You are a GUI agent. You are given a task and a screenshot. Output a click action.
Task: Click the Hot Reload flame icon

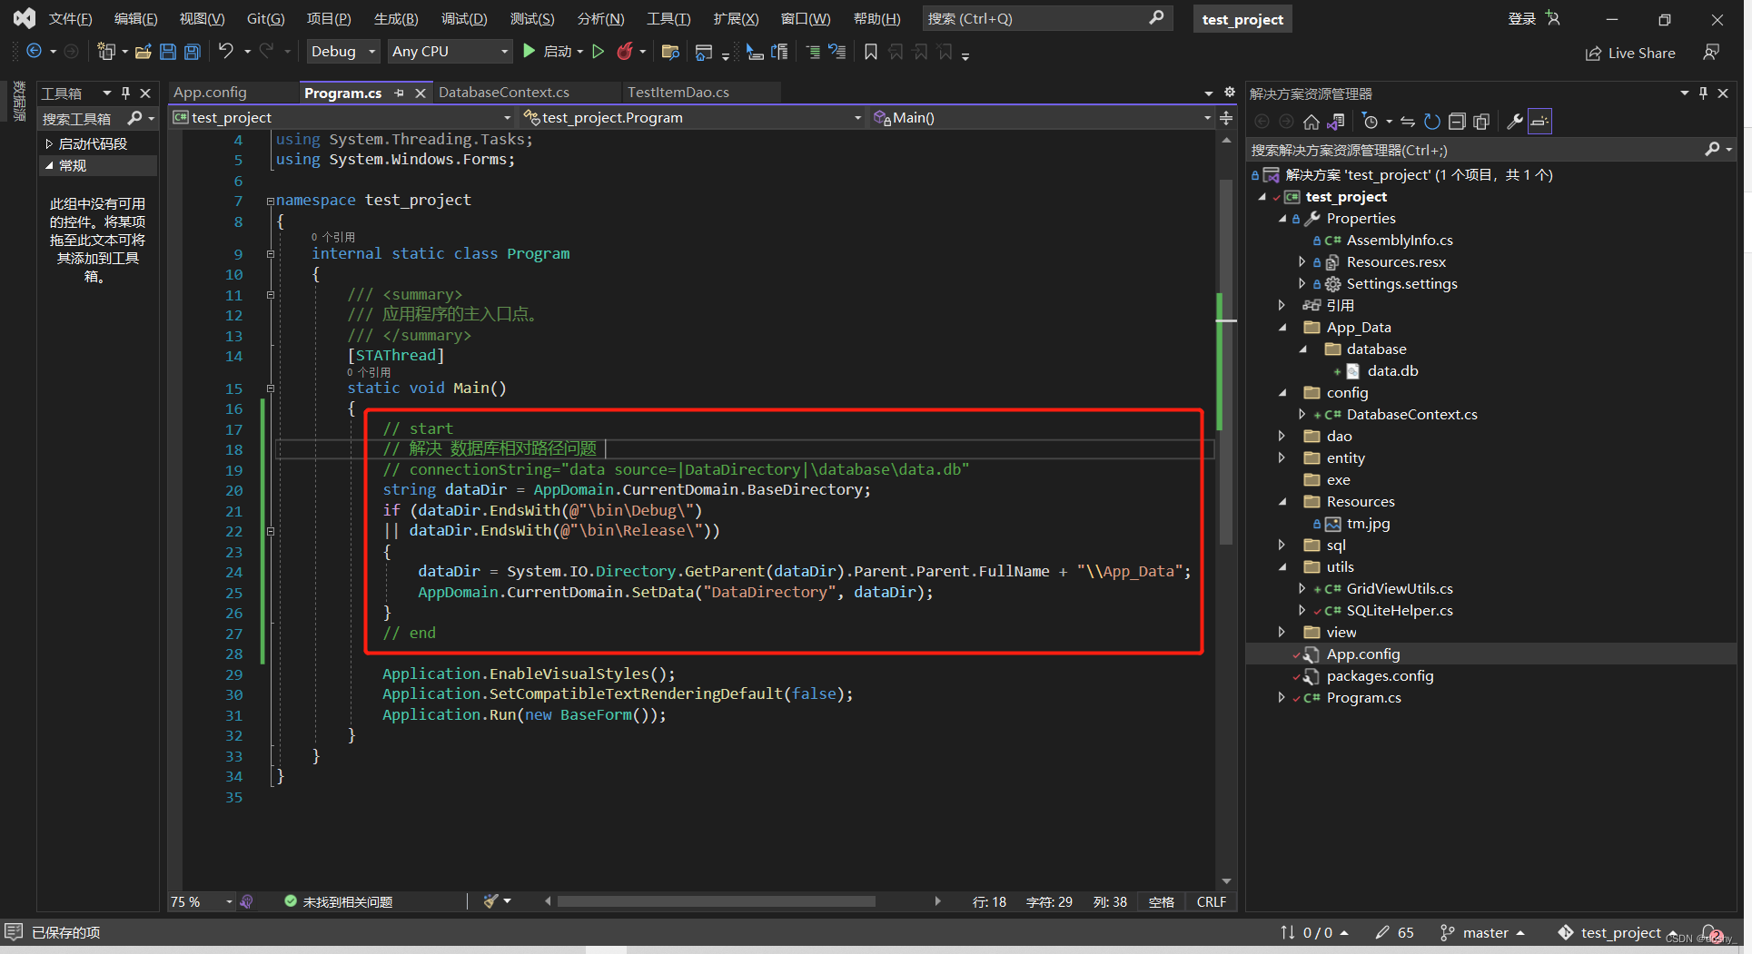[x=625, y=52]
